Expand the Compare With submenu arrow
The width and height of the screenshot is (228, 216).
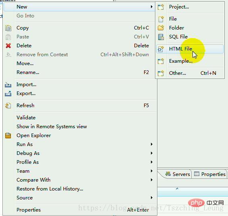tap(151, 180)
